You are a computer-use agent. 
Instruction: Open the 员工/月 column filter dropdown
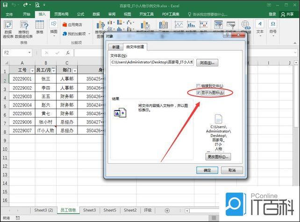pos(54,70)
